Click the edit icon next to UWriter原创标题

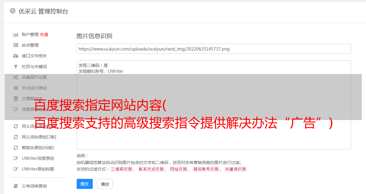[x=16, y=169]
